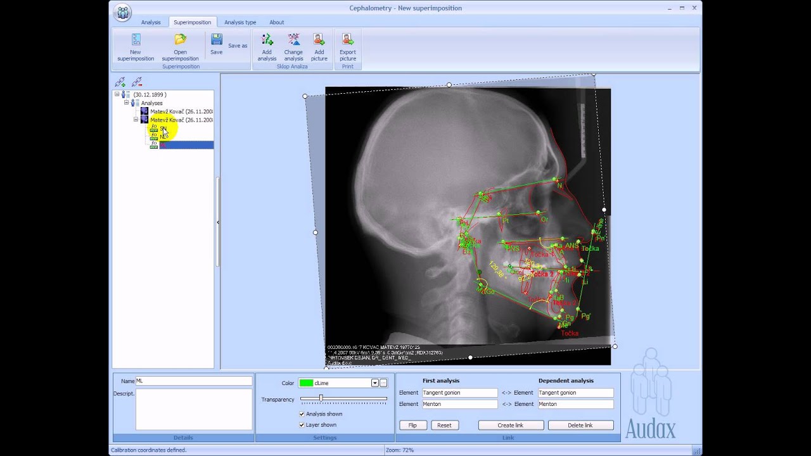The image size is (811, 456).
Task: Select the highlighted ML tree item
Action: coord(186,144)
